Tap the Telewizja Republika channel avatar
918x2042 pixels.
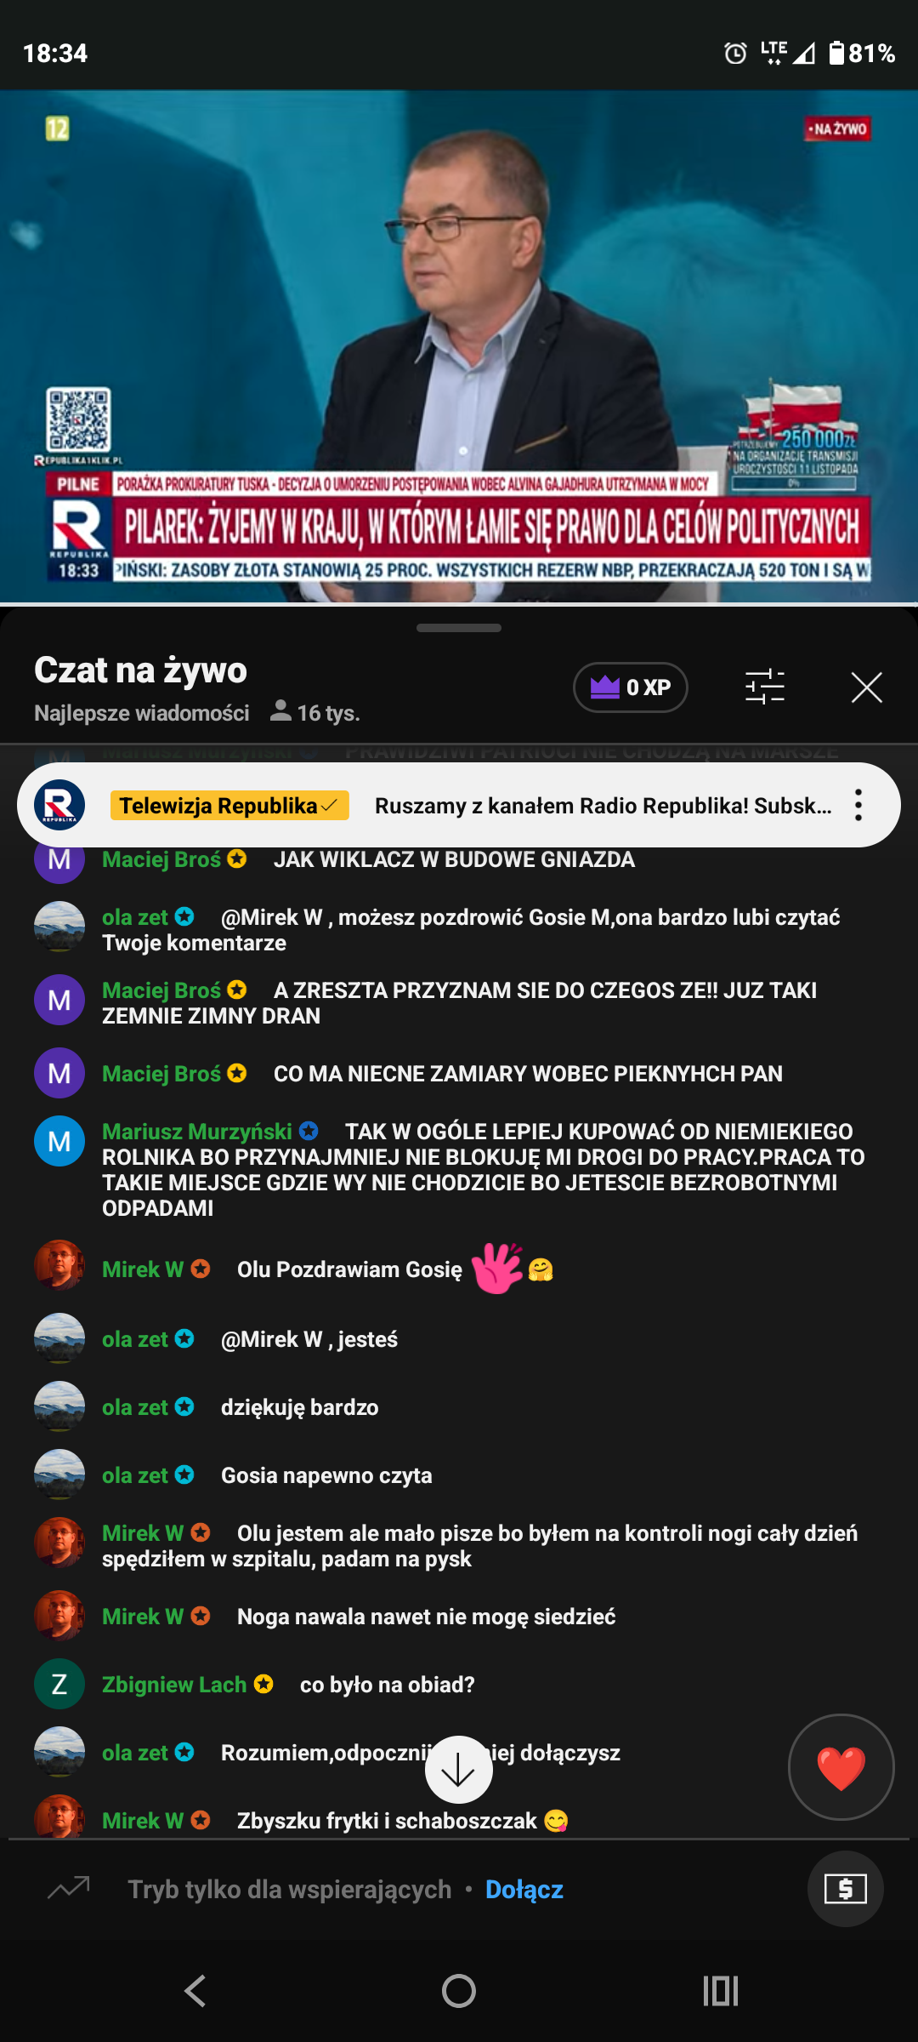click(59, 805)
